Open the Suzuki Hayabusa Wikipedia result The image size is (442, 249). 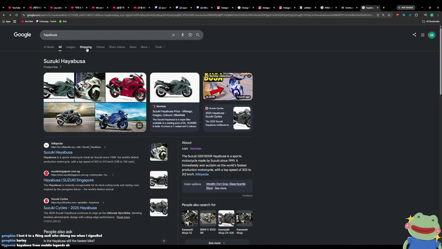click(58, 153)
